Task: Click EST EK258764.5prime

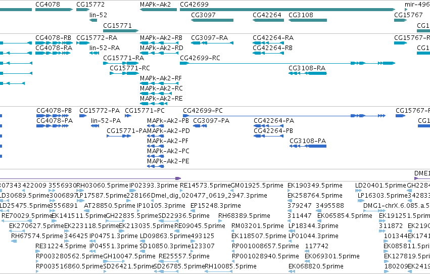Action: tap(315, 196)
